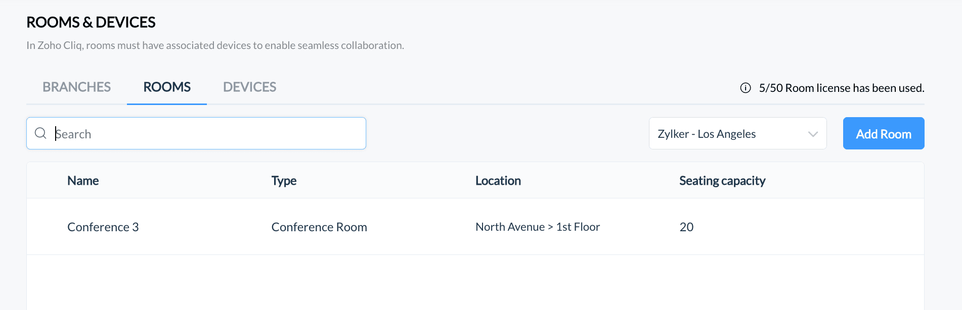Expand the Zylker - Los Angeles dropdown chevron
The height and width of the screenshot is (310, 962).
(813, 134)
